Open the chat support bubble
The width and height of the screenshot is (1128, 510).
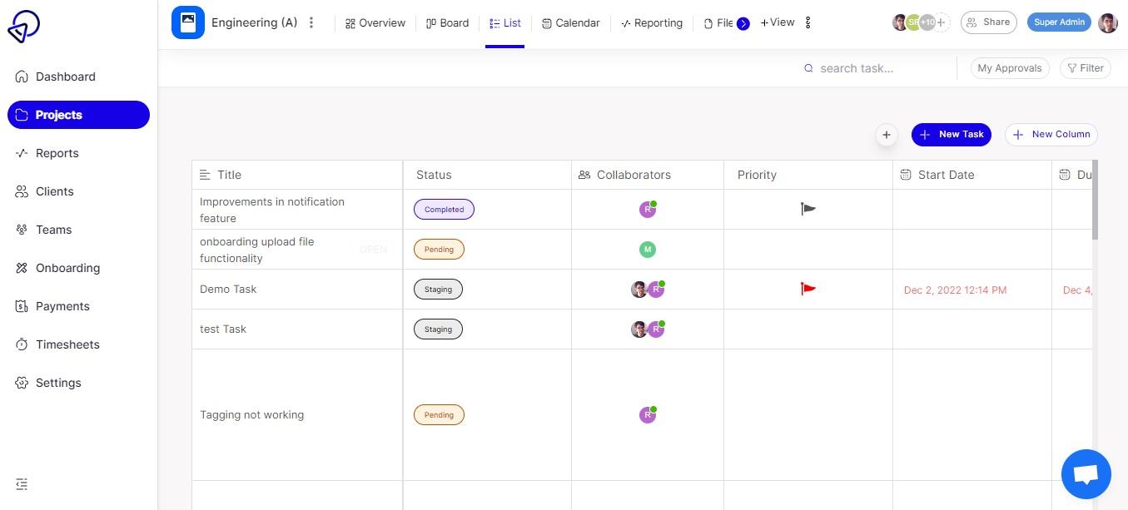coord(1086,474)
